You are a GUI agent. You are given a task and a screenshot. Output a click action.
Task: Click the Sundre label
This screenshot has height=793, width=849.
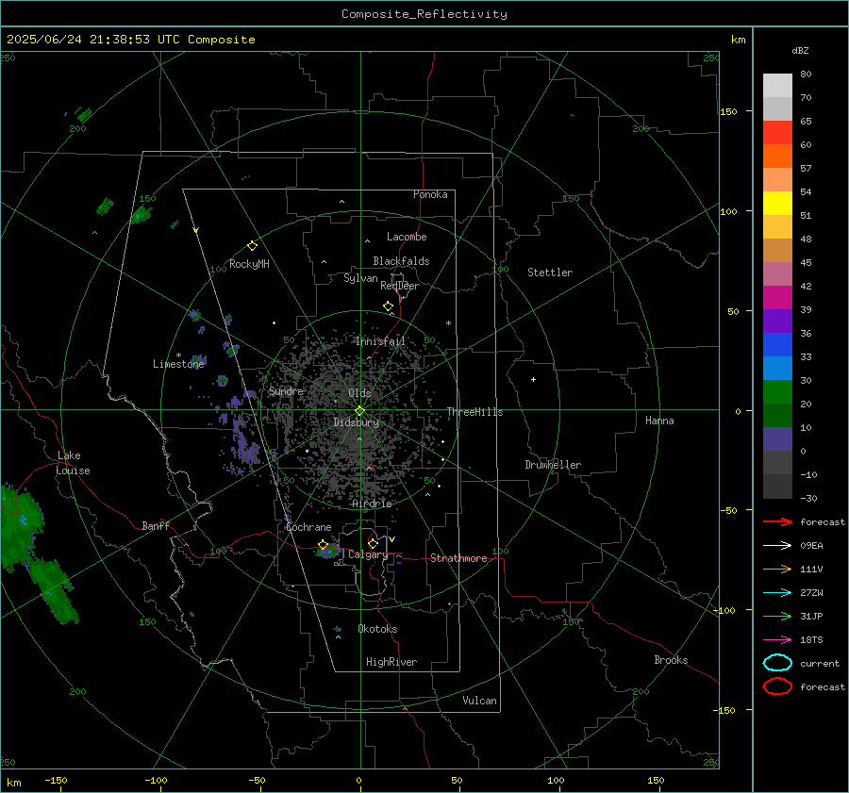(x=286, y=390)
